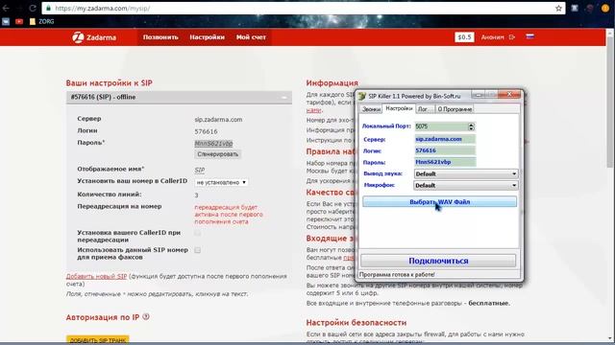Image resolution: width=615 pixels, height=345 pixels.
Task: Open the О Программе tab
Action: pyautogui.click(x=455, y=109)
